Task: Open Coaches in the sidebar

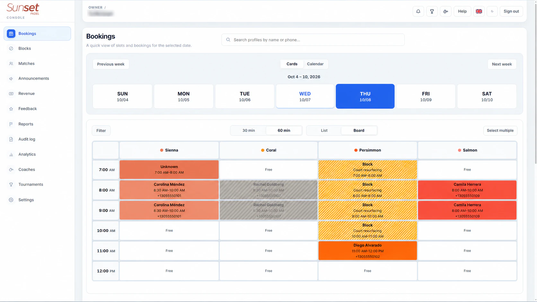Action: tap(37, 169)
